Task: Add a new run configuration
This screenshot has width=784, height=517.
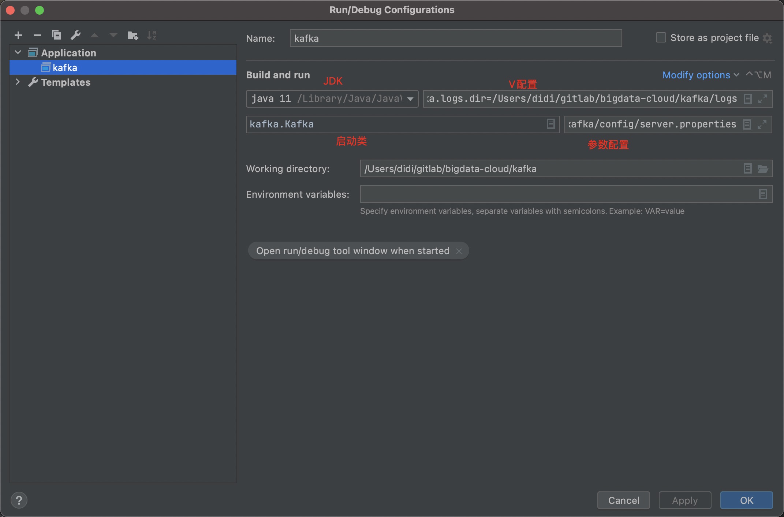Action: (18, 35)
